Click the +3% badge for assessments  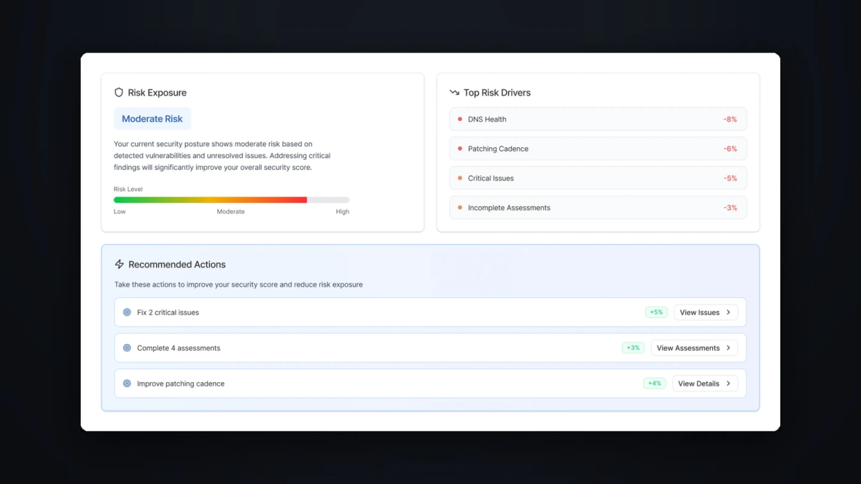[x=633, y=348]
